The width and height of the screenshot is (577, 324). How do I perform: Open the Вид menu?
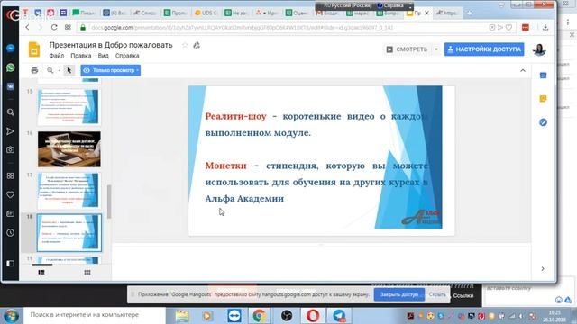(x=103, y=56)
